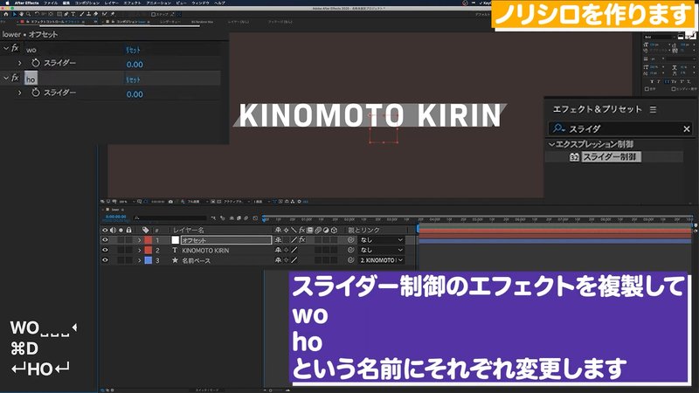This screenshot has width=699, height=393.
Task: Open the 編集 menu
Action: pos(66,3)
